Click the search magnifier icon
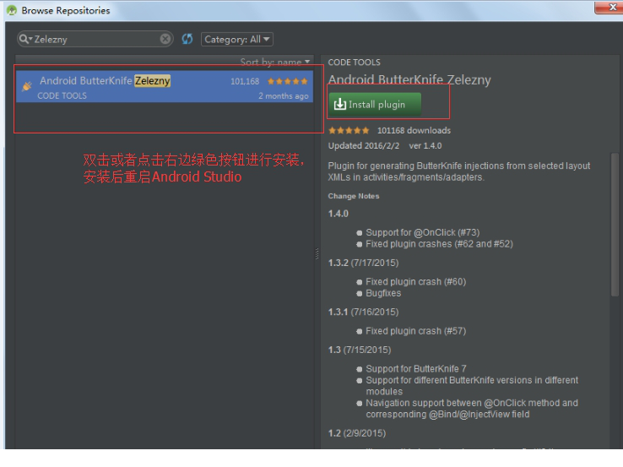The image size is (623, 467). click(24, 39)
